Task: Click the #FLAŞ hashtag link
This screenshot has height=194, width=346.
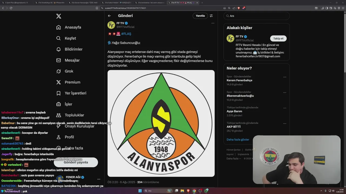Action: point(126,34)
